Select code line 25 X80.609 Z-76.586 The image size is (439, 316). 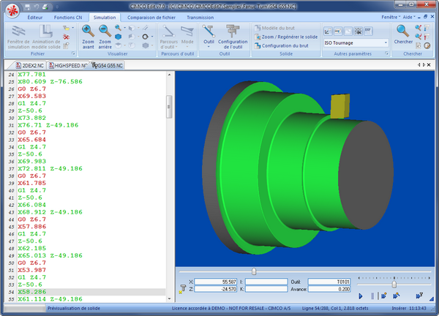[x=50, y=82]
